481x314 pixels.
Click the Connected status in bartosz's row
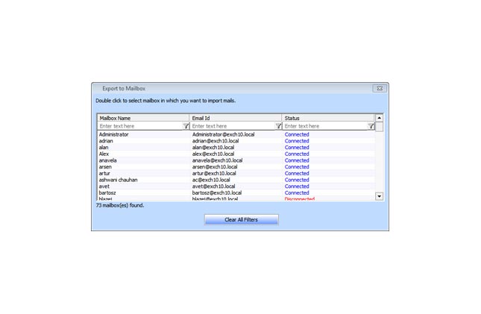(x=297, y=192)
